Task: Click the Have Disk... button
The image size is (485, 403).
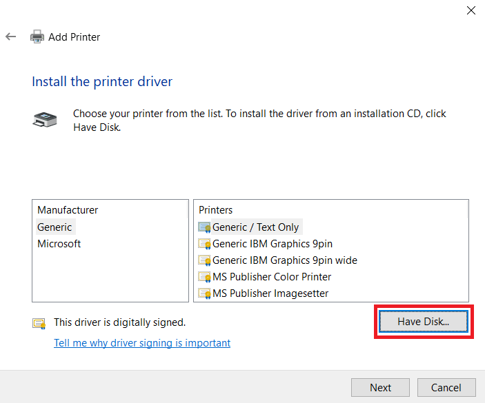Action: [x=424, y=322]
